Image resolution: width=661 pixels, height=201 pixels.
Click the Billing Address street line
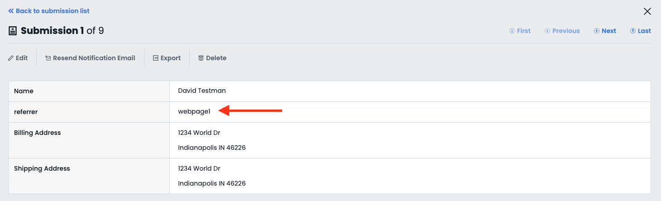tap(199, 133)
